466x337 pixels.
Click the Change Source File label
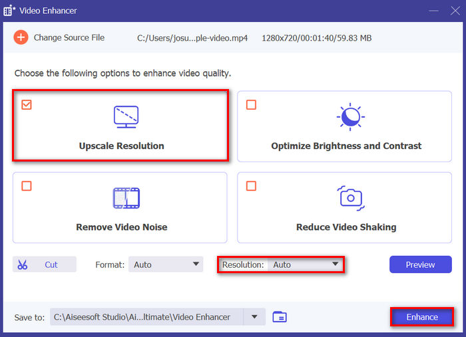(69, 38)
